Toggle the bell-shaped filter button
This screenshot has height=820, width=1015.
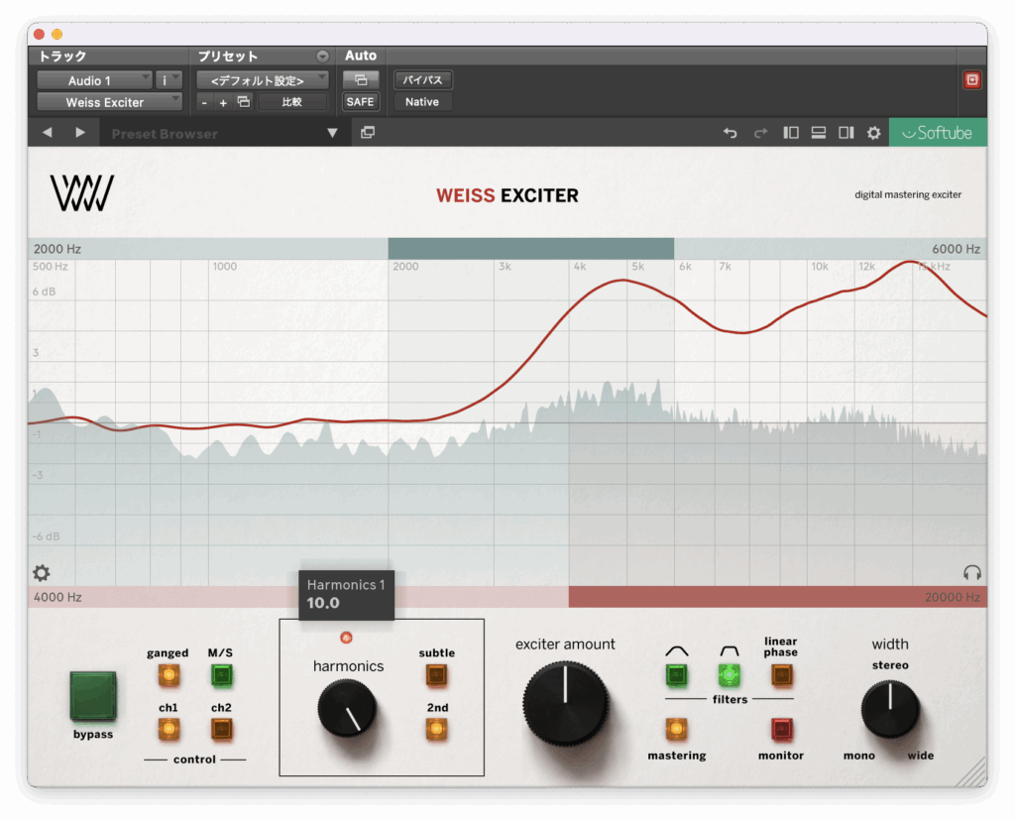[676, 675]
